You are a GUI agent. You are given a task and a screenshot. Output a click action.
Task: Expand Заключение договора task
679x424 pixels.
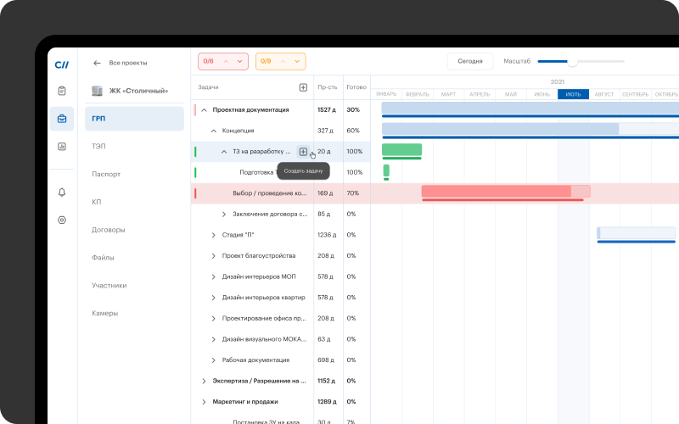pos(224,215)
